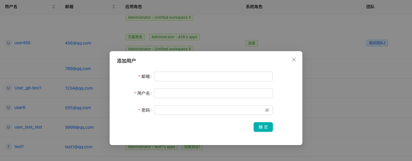This screenshot has height=161, width=412.
Task: Click the 邮箱 input field
Action: (x=213, y=76)
